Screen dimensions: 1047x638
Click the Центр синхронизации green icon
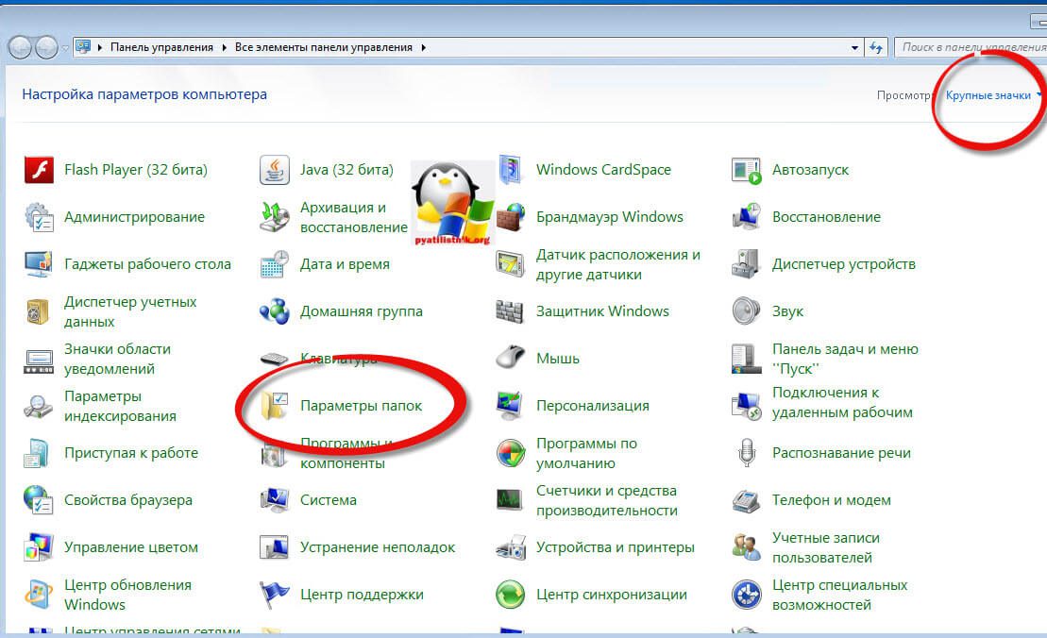tap(511, 595)
